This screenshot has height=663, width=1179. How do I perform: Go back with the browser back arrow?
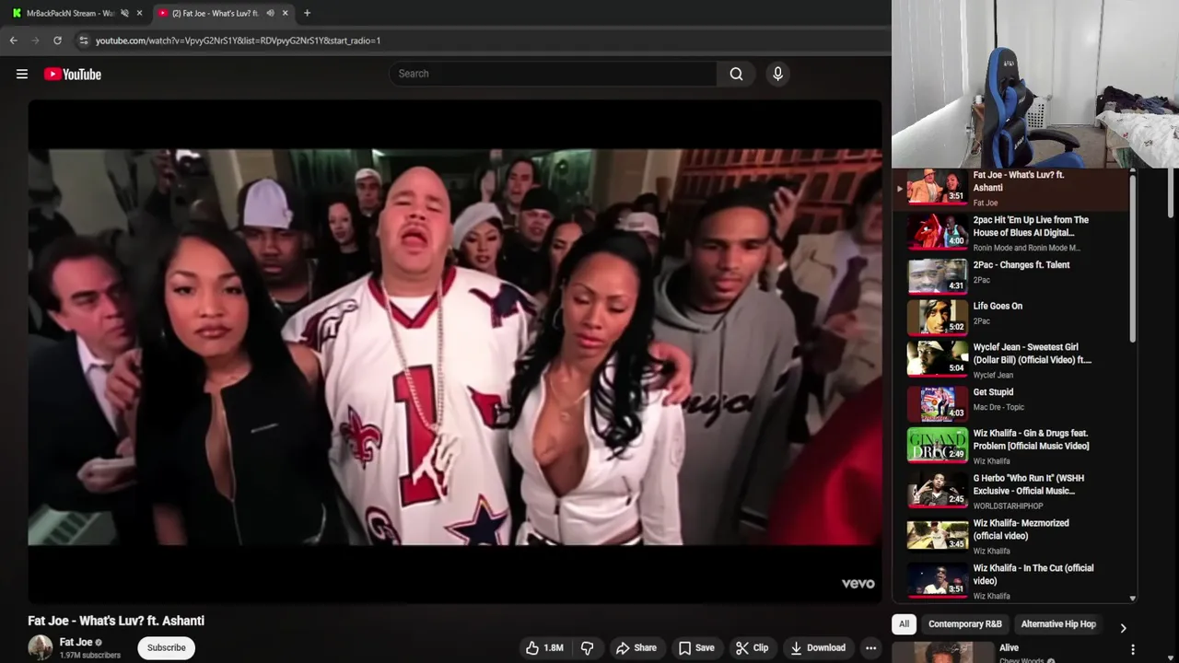pos(13,41)
